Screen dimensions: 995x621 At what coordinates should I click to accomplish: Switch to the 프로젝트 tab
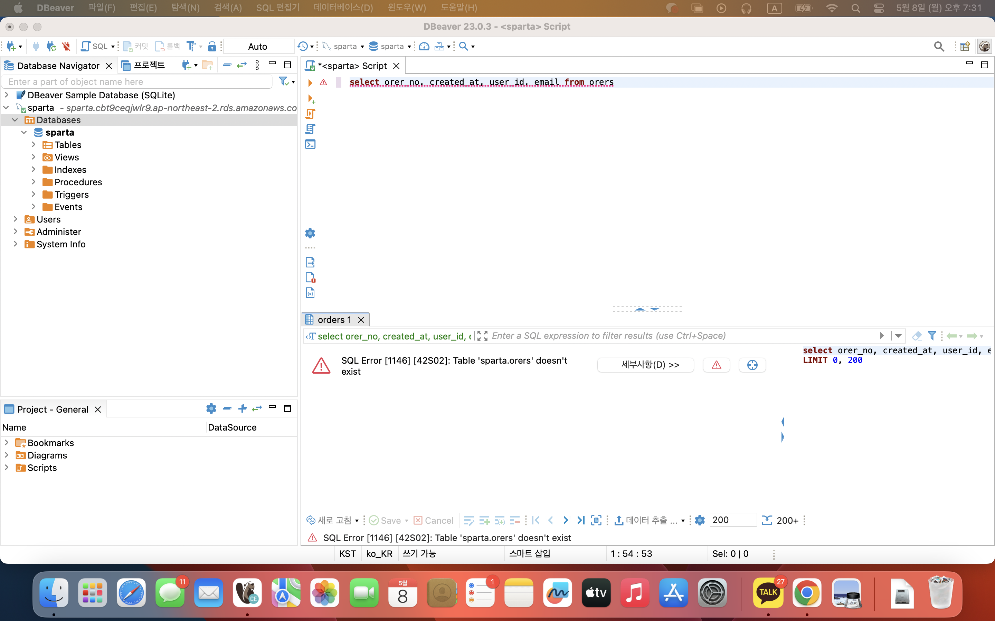144,65
